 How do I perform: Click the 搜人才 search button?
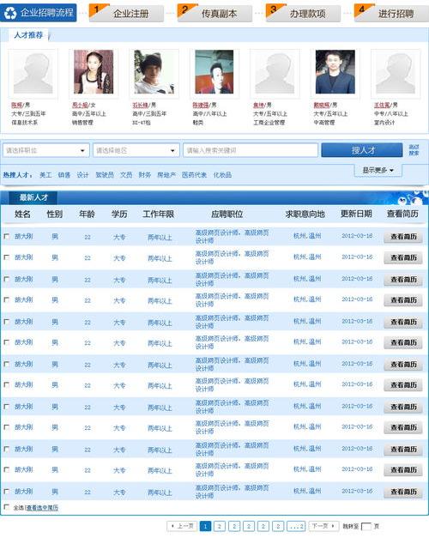[361, 150]
